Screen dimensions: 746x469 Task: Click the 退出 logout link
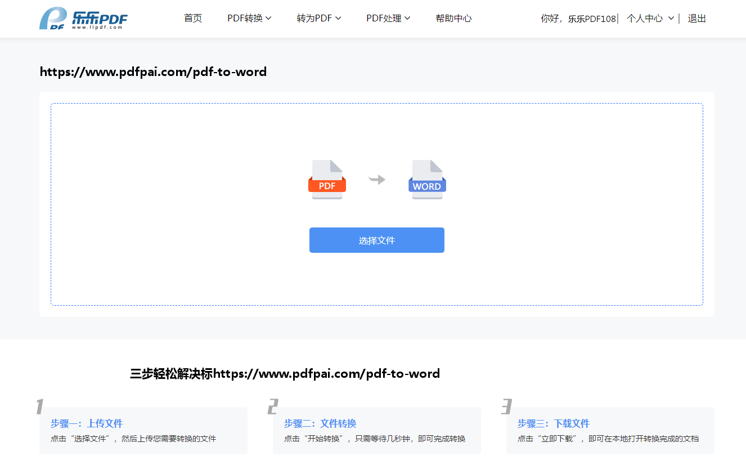point(696,19)
